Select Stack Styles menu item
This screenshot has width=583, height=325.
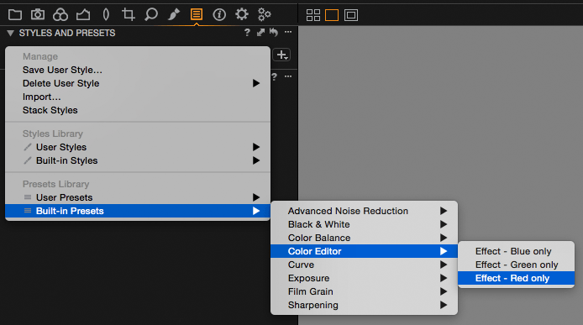point(138,110)
